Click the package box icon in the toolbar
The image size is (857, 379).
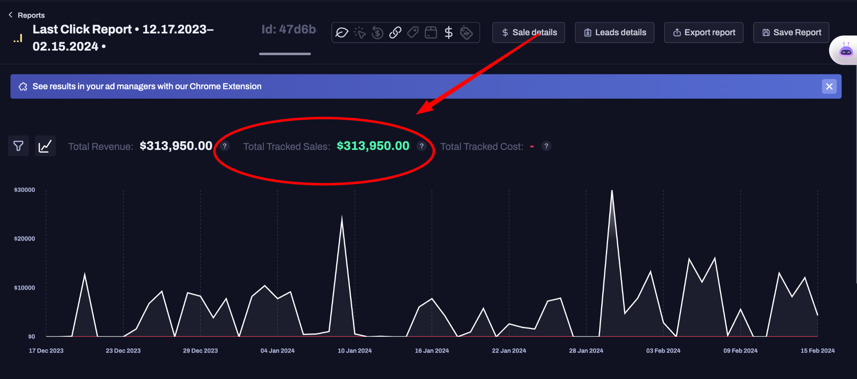(431, 33)
